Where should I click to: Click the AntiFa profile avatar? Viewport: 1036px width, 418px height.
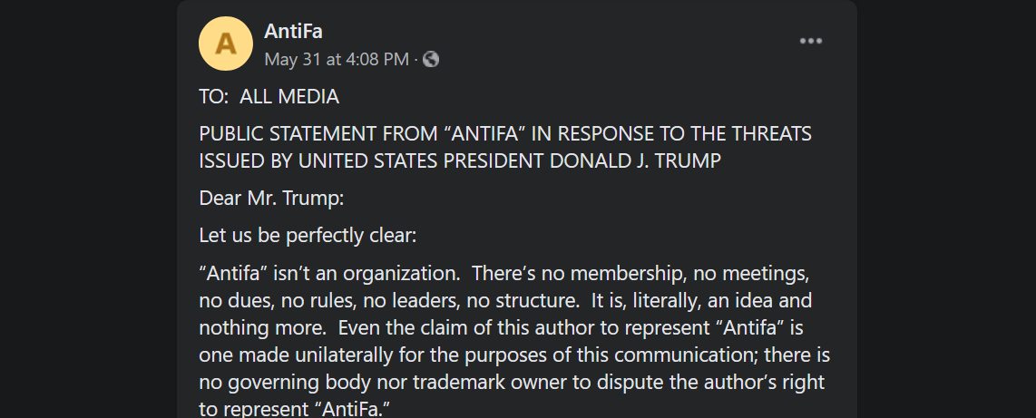tap(225, 44)
